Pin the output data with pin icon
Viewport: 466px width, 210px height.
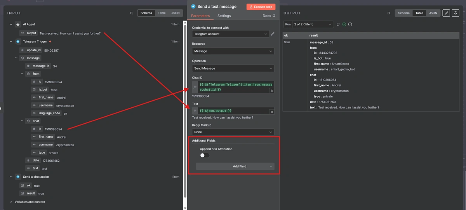(455, 13)
